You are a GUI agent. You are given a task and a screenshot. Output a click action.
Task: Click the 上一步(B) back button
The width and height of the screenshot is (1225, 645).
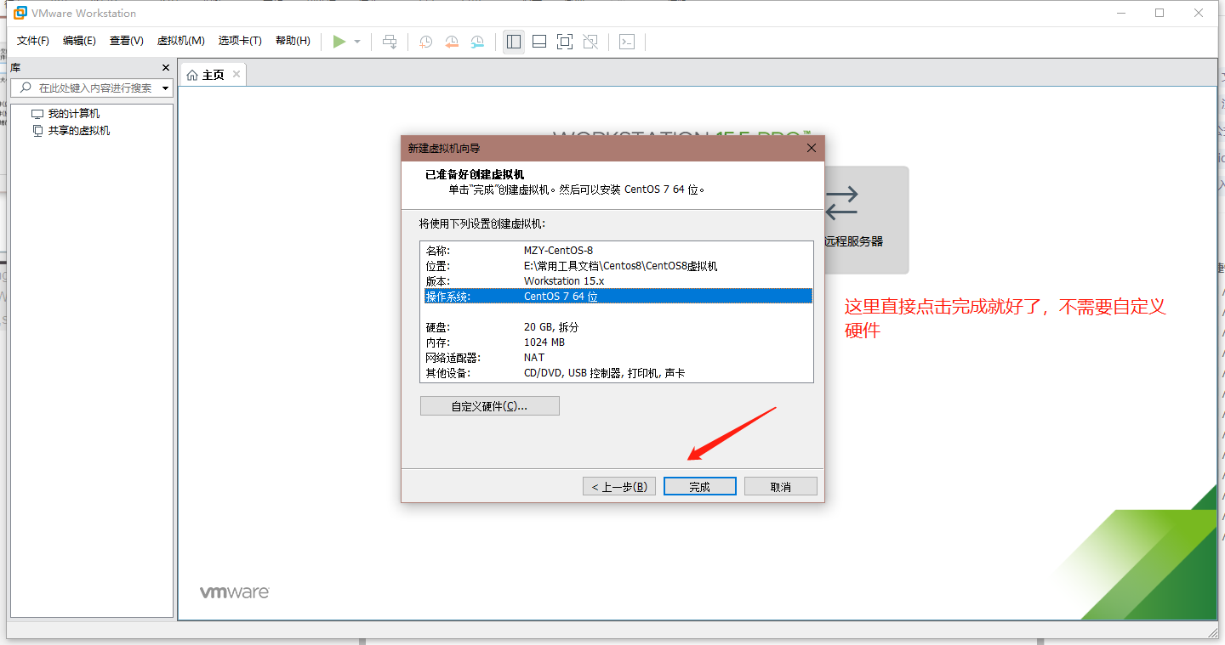619,487
